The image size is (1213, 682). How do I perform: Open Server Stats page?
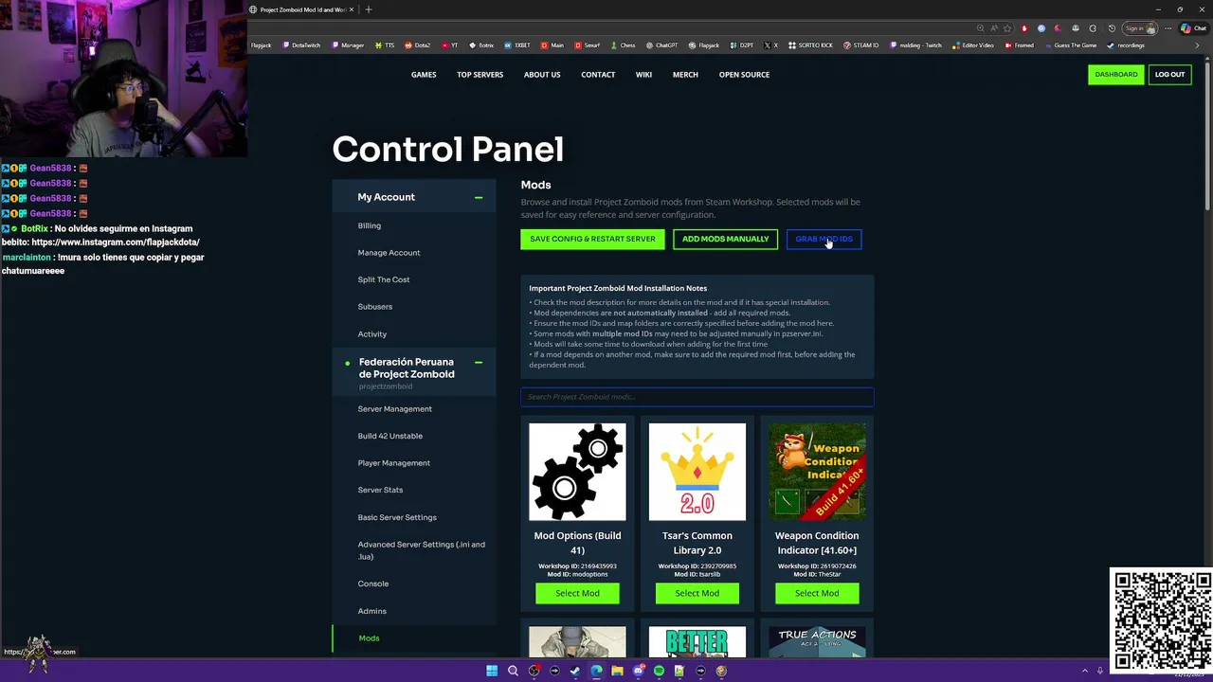click(380, 490)
